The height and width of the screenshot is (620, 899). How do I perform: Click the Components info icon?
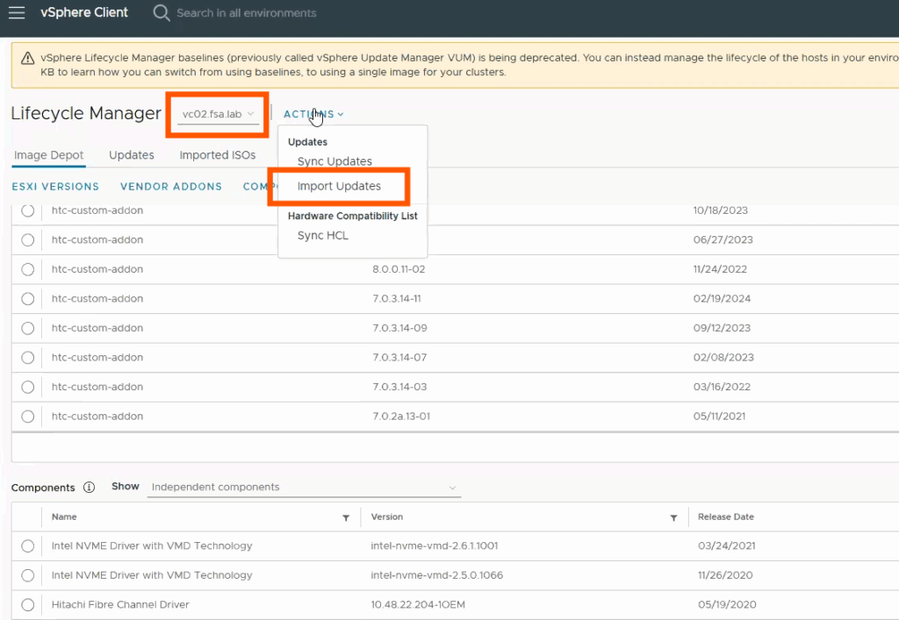point(89,488)
